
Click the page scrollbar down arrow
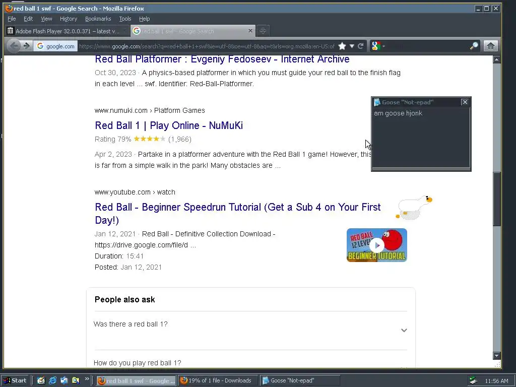coord(496,355)
